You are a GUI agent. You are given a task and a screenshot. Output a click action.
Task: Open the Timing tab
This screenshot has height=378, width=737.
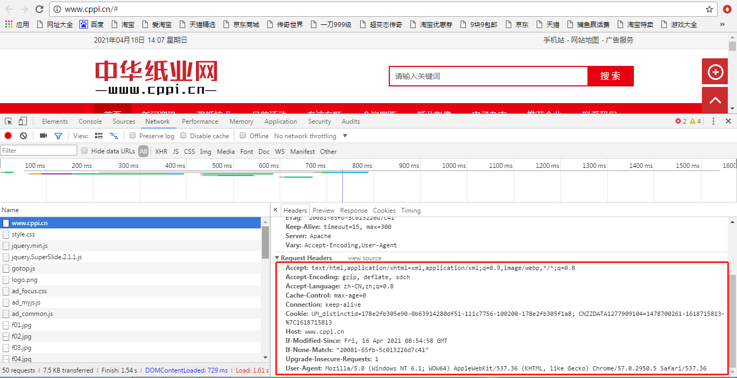point(411,211)
